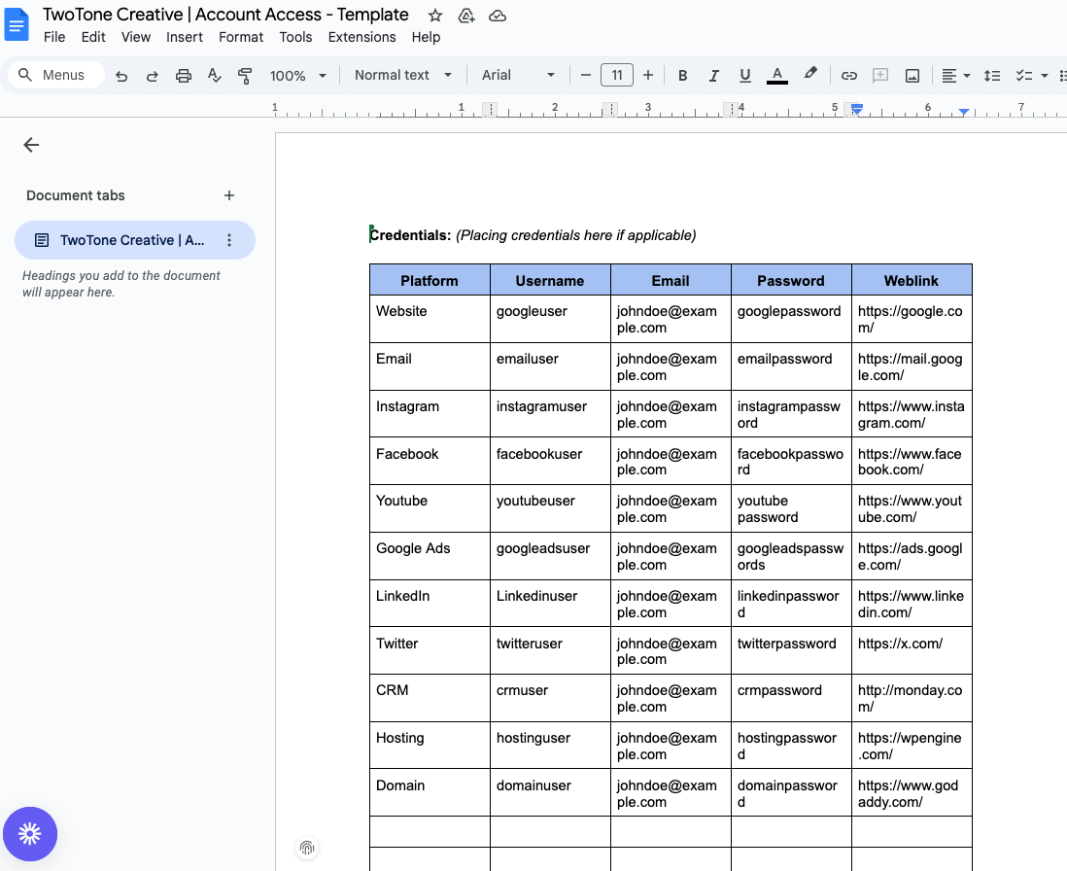The image size is (1067, 871).
Task: Open line and paragraph spacing options
Action: pos(991,76)
